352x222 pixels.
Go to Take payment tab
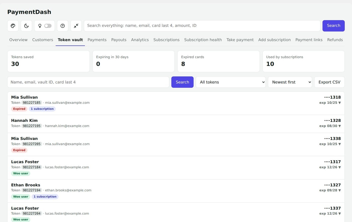(x=240, y=40)
